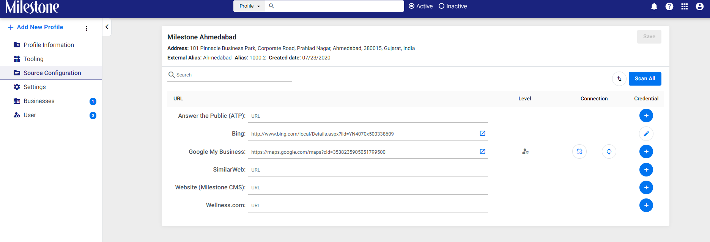Open the three-dot menu beside Add New Profile

[87, 28]
